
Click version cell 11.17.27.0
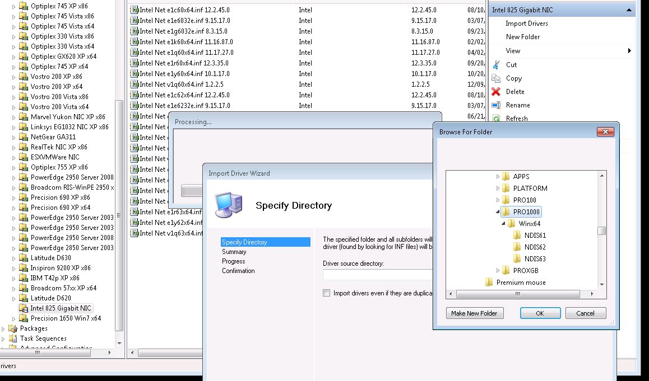click(x=425, y=53)
